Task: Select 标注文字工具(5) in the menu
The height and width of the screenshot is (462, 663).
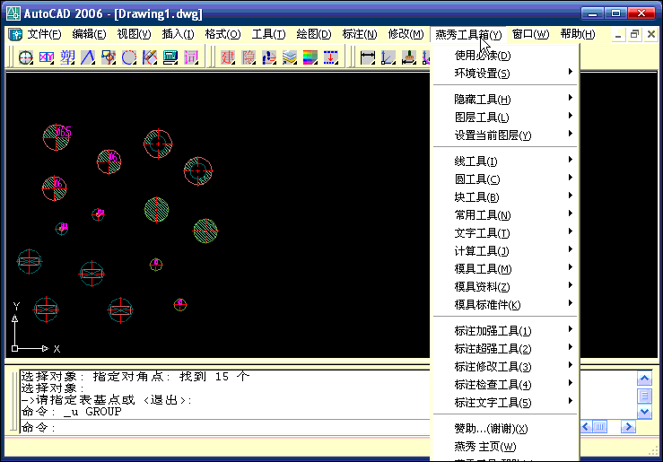Action: (506, 403)
